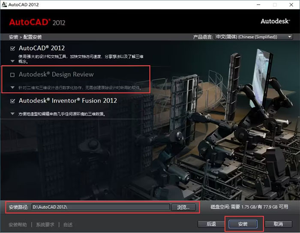The image size is (300, 233).
Task: Click the Inventor Fusion description text
Action: 61,114
